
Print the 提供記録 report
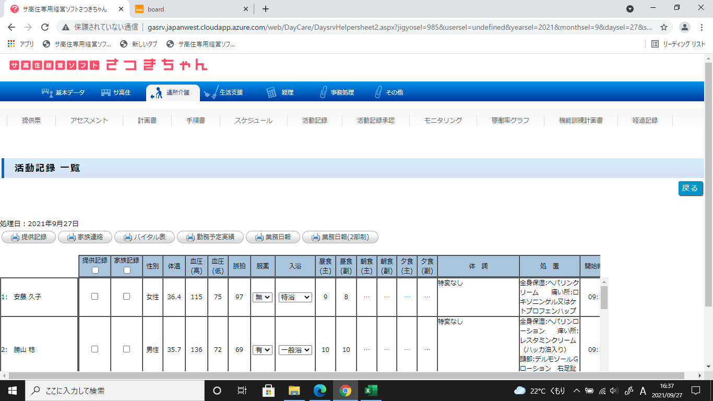pyautogui.click(x=29, y=237)
